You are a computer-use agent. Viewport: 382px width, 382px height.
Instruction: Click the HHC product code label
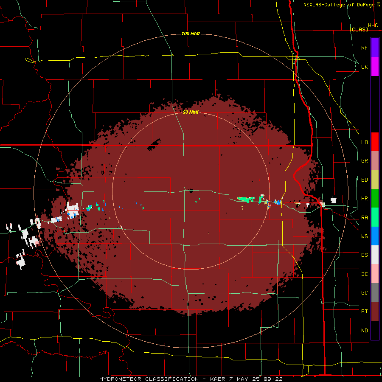(373, 25)
